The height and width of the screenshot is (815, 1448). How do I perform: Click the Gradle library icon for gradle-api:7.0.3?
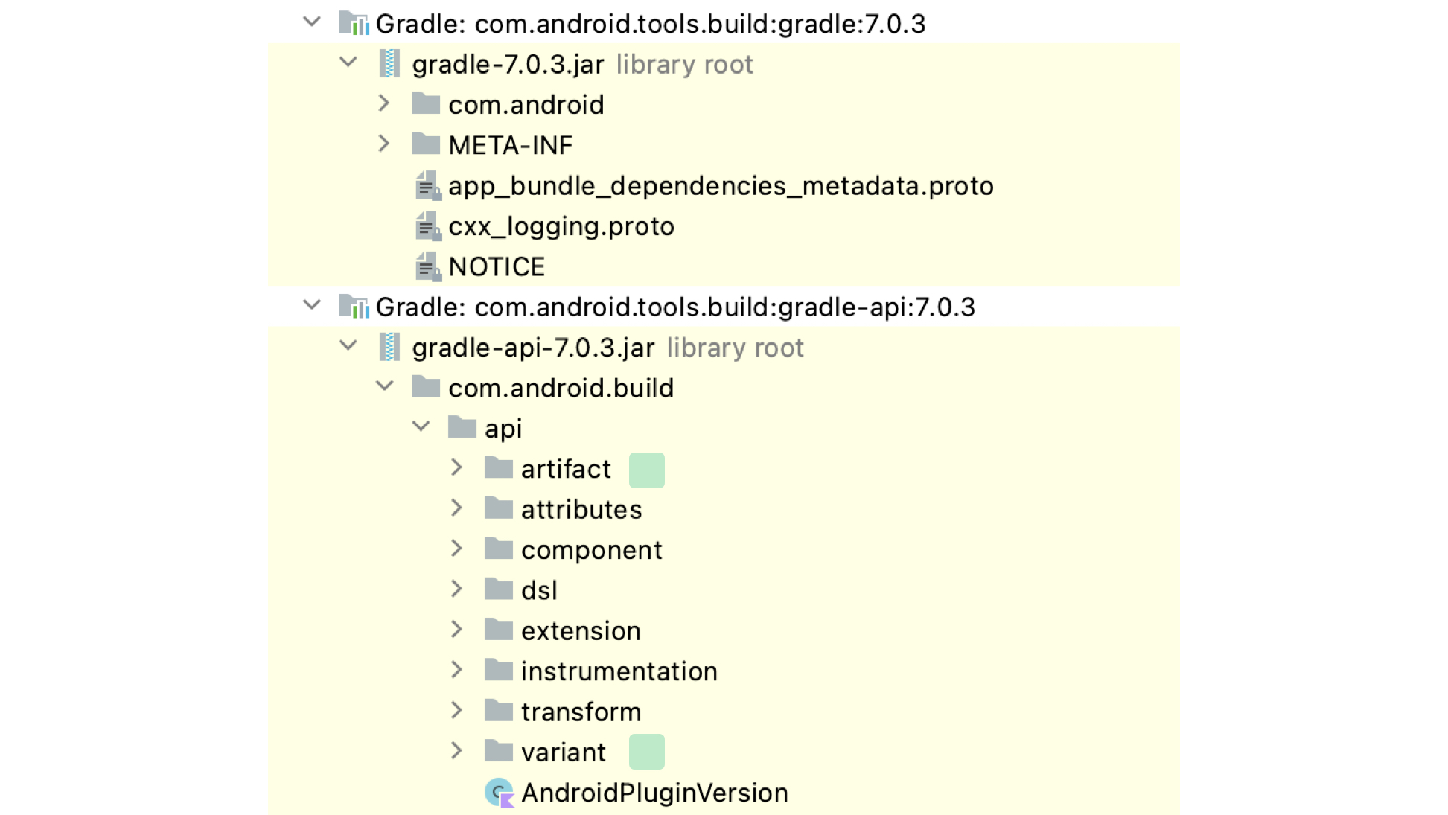[356, 307]
